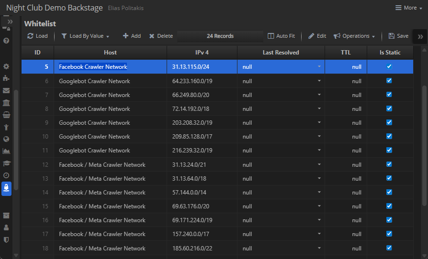Open the shopping basket sidebar icon
This screenshot has height=259, width=428.
pos(6,115)
